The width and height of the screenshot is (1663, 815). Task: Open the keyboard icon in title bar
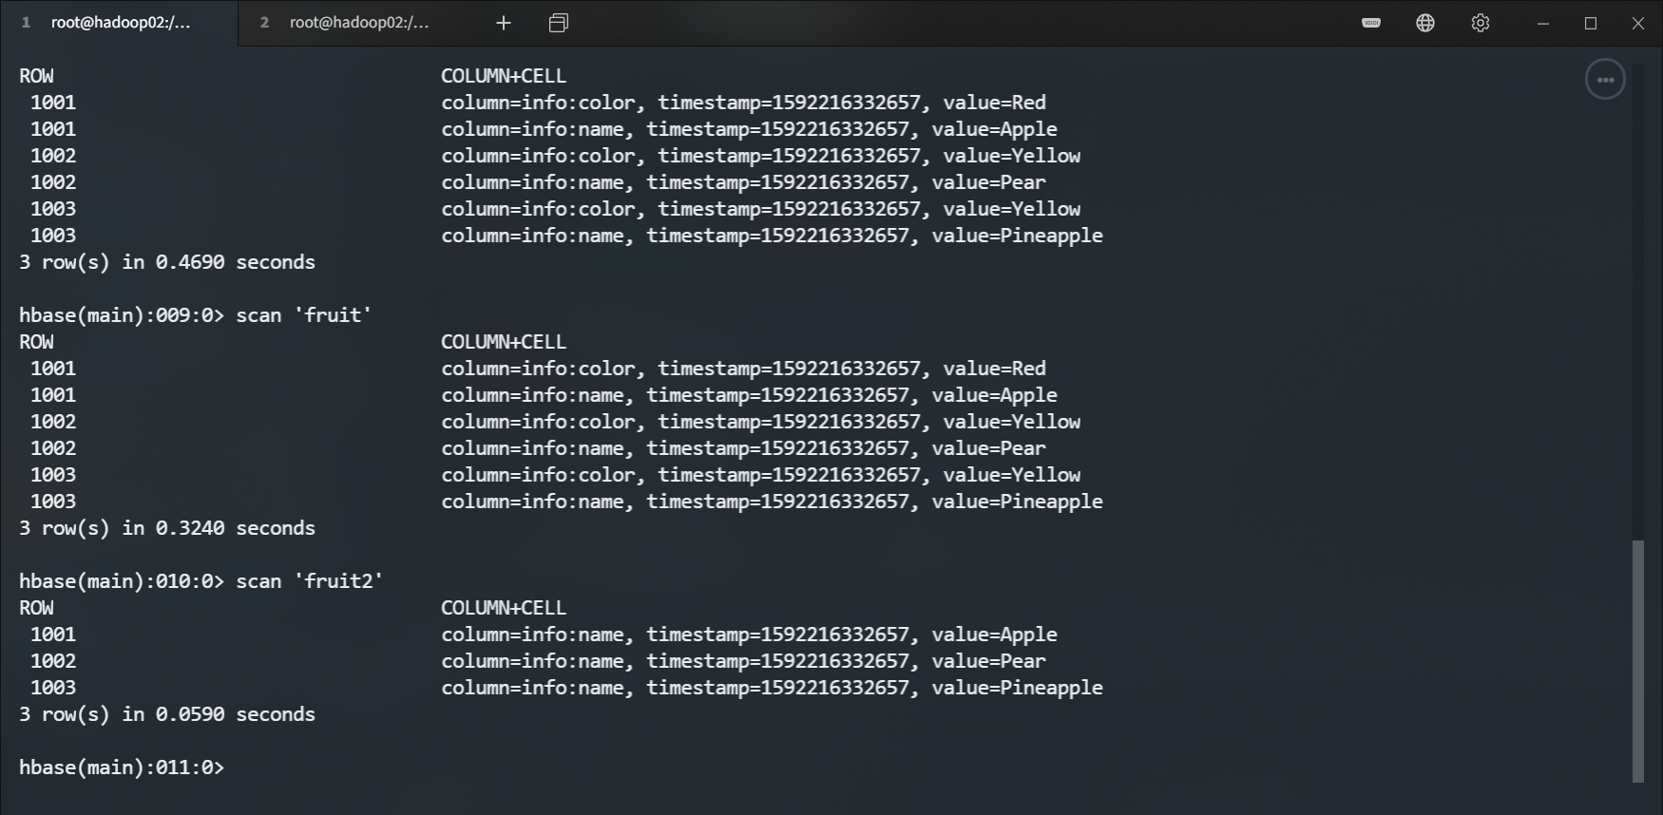click(x=1371, y=23)
